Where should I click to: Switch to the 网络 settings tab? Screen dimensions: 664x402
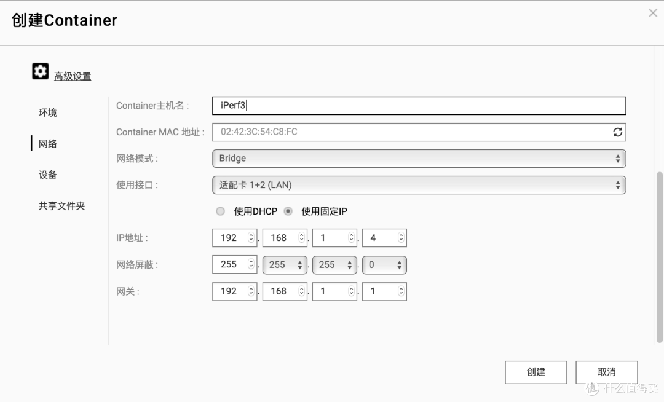(48, 144)
